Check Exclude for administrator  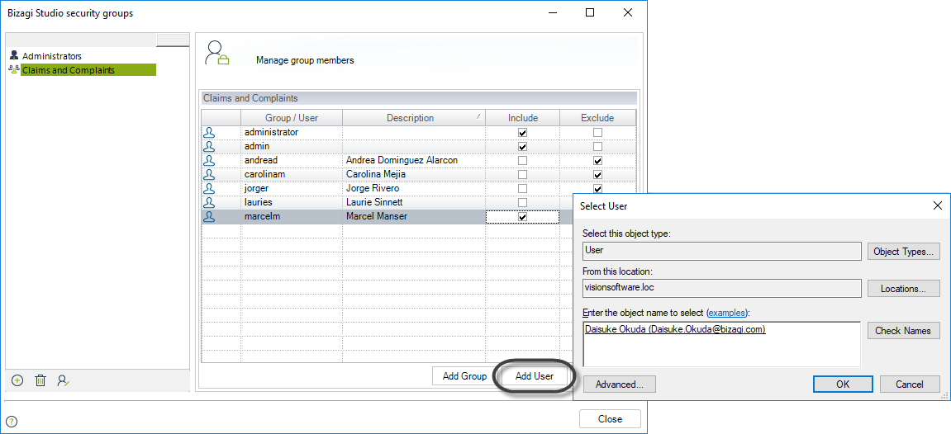pos(598,132)
